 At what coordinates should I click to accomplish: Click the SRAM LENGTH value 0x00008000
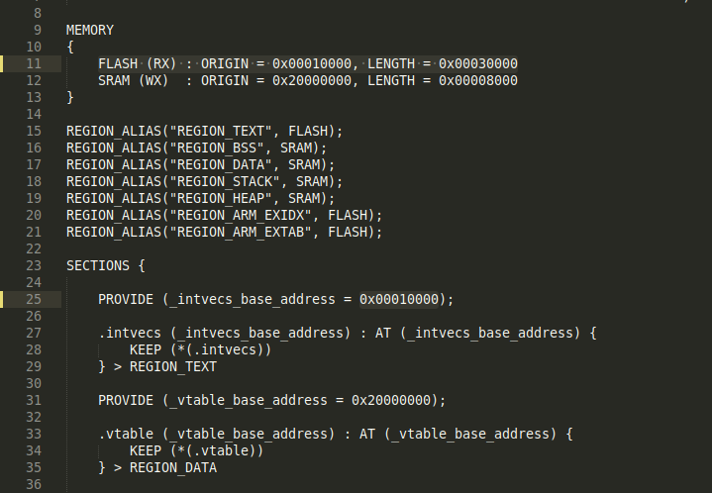[478, 80]
